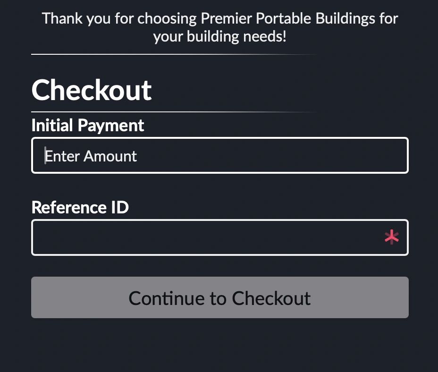This screenshot has width=438, height=372.
Task: Click the Initial Payment amount field
Action: pyautogui.click(x=219, y=155)
